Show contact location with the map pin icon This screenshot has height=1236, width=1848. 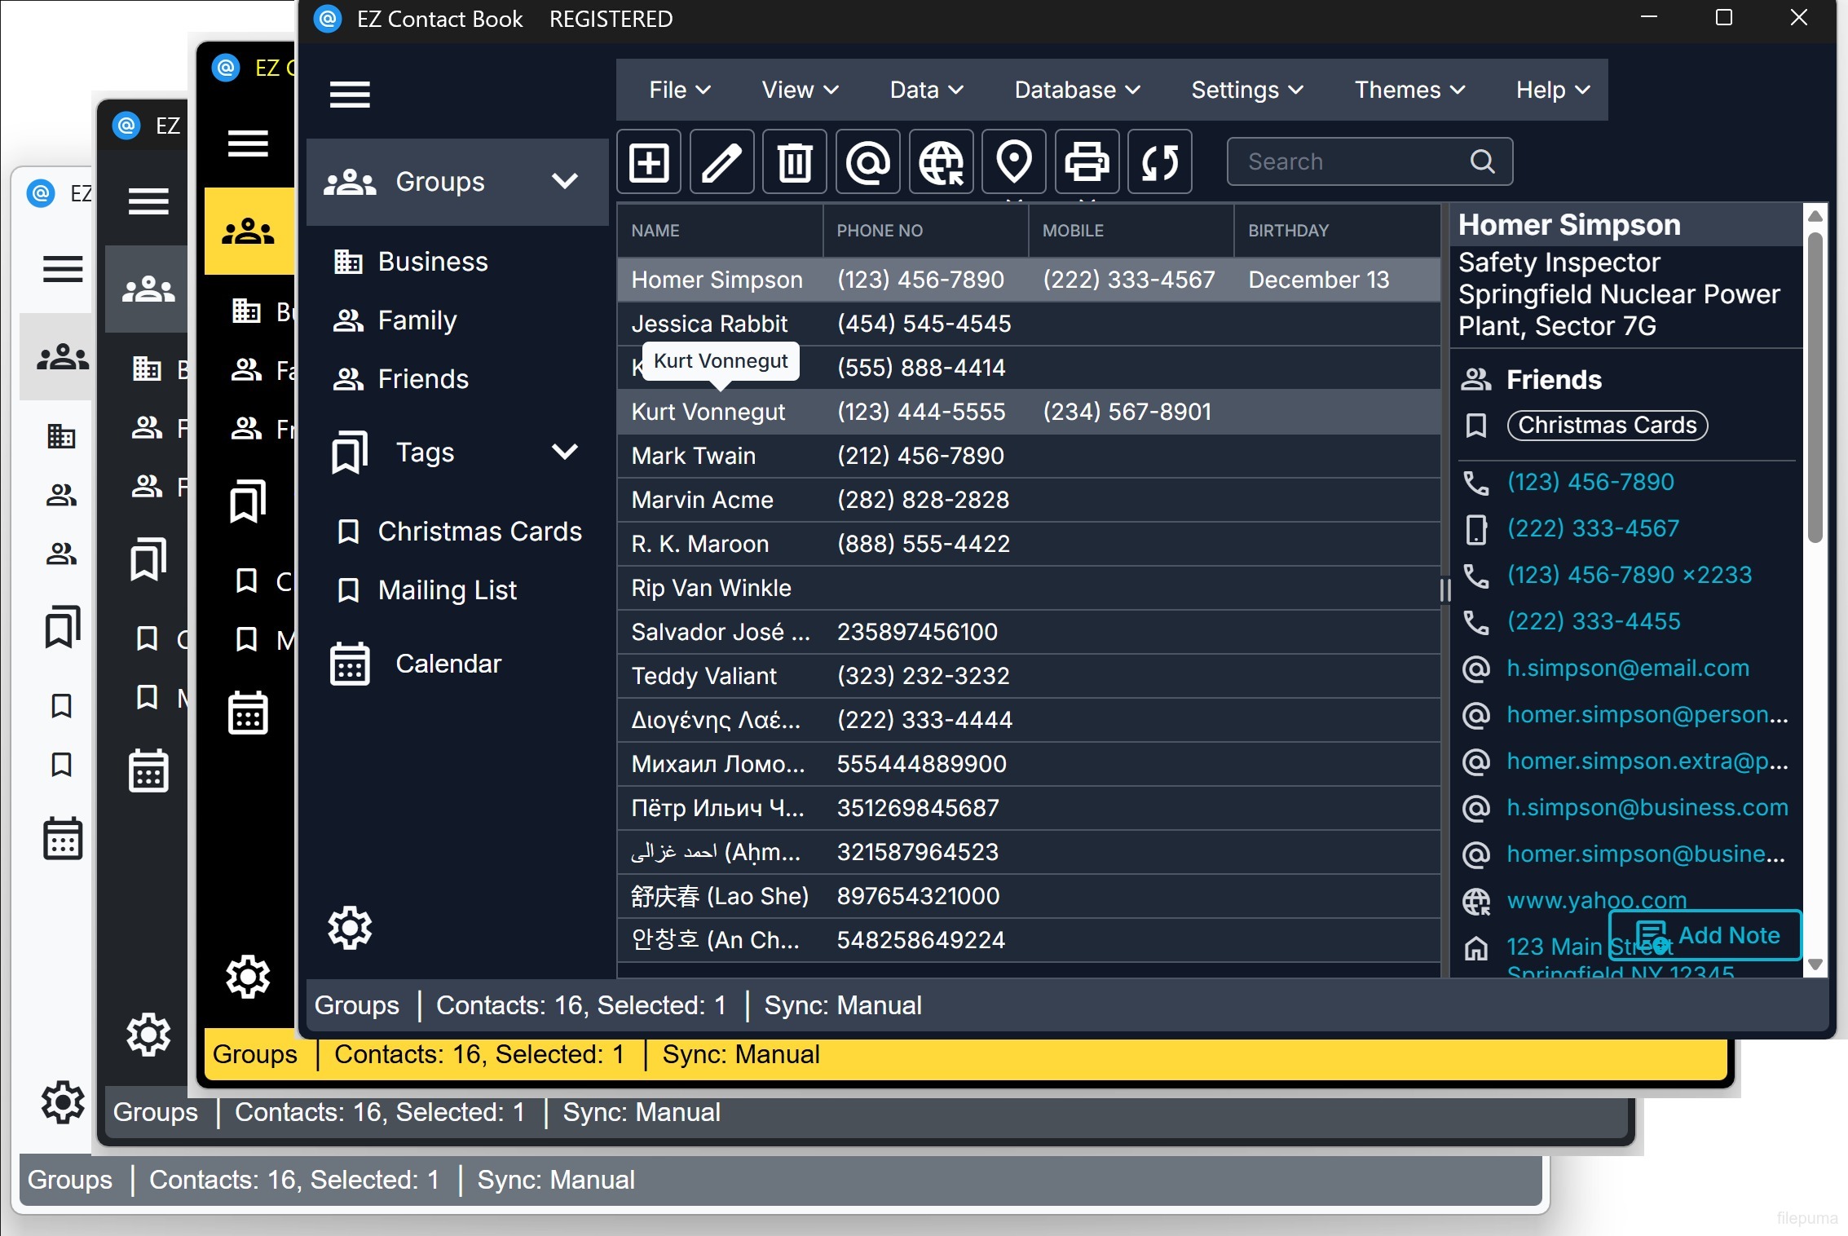click(1013, 161)
